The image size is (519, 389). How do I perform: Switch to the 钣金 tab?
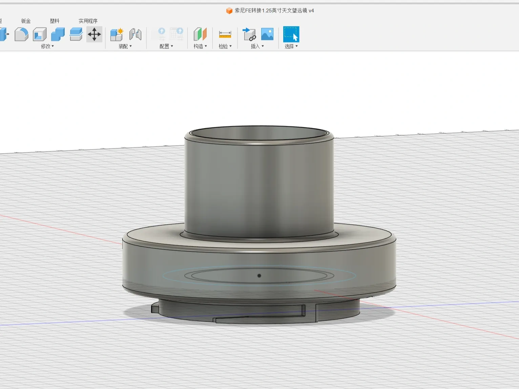click(x=26, y=21)
